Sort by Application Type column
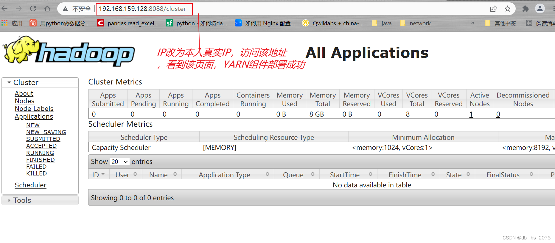Screen dimensions: 555x243 coord(228,175)
